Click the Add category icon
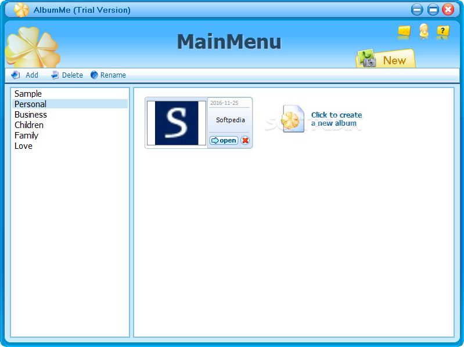This screenshot has width=464, height=347. 15,75
